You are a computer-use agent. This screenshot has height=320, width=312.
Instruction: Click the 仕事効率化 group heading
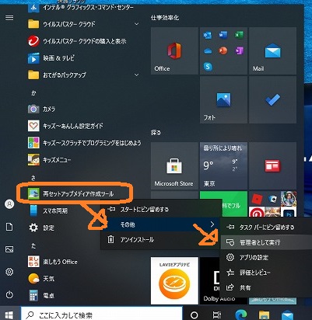tap(165, 18)
